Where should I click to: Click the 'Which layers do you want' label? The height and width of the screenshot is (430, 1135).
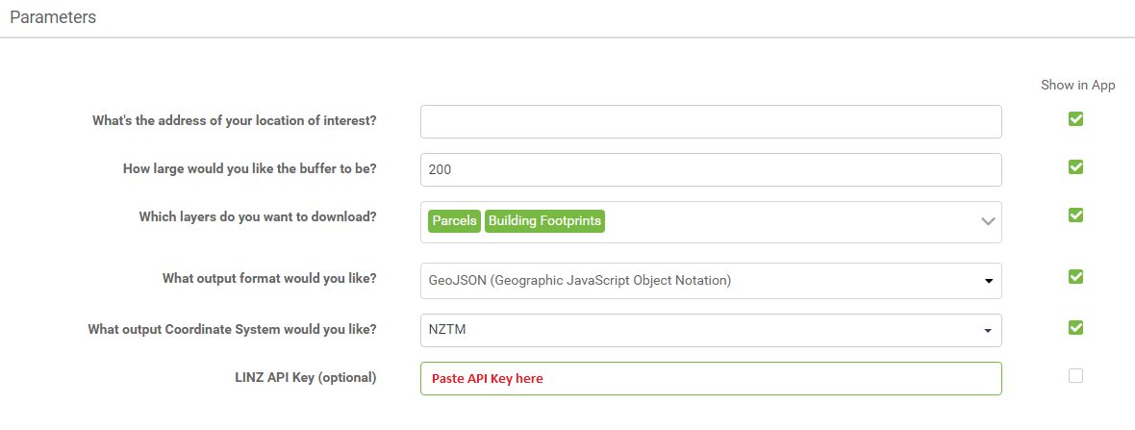click(x=257, y=216)
